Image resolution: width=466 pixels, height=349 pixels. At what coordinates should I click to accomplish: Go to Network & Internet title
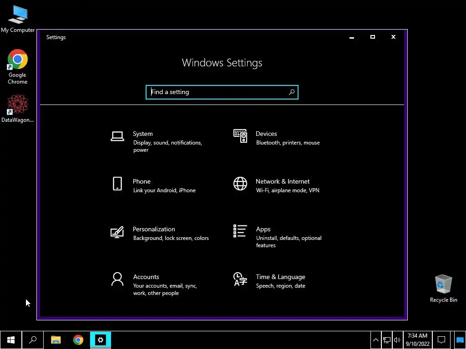coord(283,181)
